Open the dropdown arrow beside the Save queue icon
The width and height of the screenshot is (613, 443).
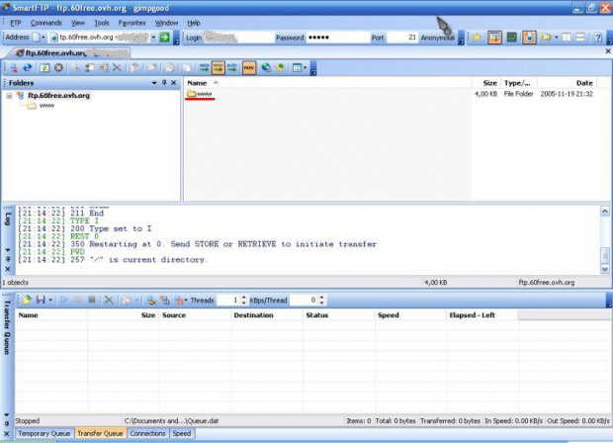click(50, 301)
